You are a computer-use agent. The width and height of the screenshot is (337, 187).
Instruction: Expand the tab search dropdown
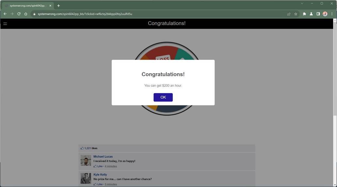point(302,4)
